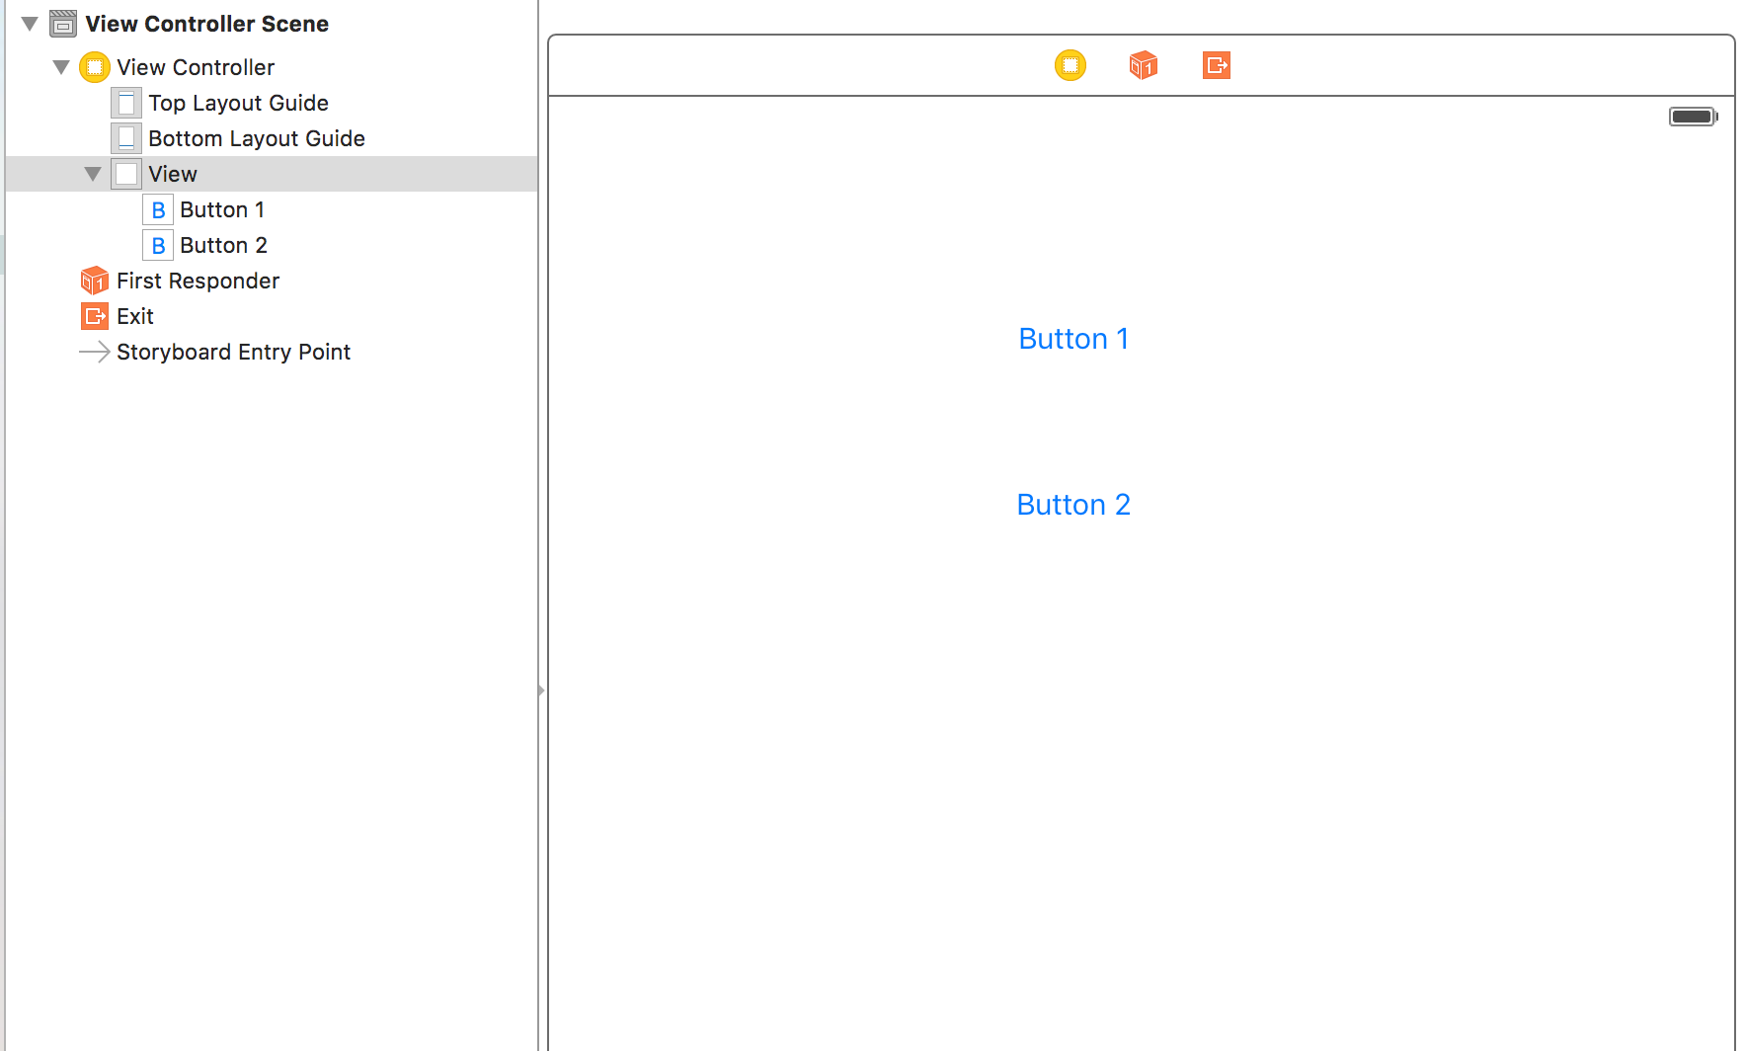Collapse the View node in the outline
Viewport: 1744px width, 1051px height.
pos(93,173)
